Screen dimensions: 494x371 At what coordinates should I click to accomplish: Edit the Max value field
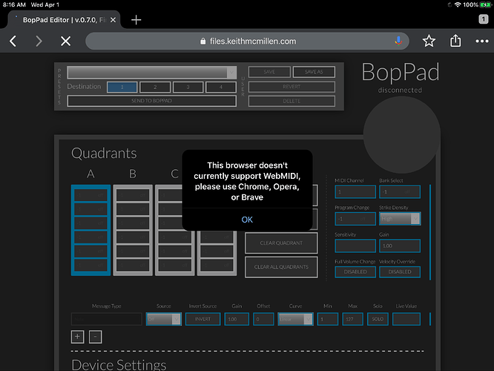(352, 319)
